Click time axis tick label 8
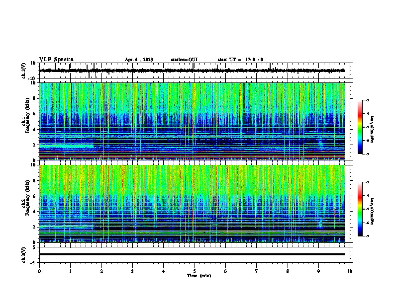Screen dimensions: 394x304 coord(288,271)
